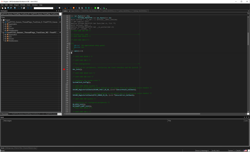Click the Save toolbar icon
Image resolution: width=250 pixels, height=152 pixels.
point(8,8)
